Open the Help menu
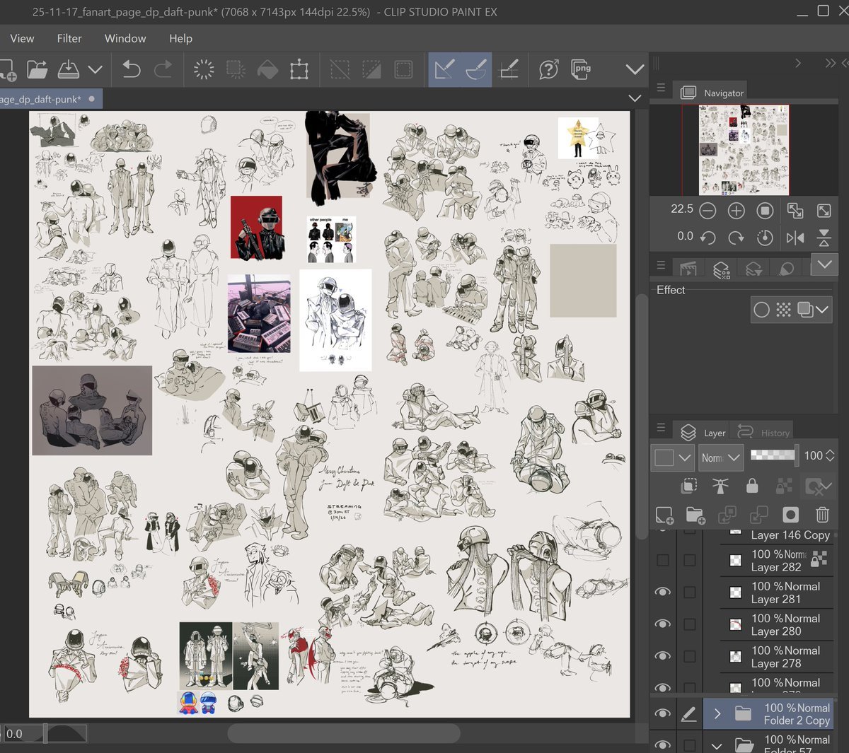849x753 pixels. click(x=180, y=38)
